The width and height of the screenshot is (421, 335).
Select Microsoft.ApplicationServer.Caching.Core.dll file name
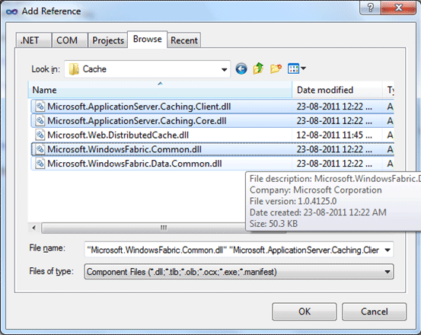(137, 121)
